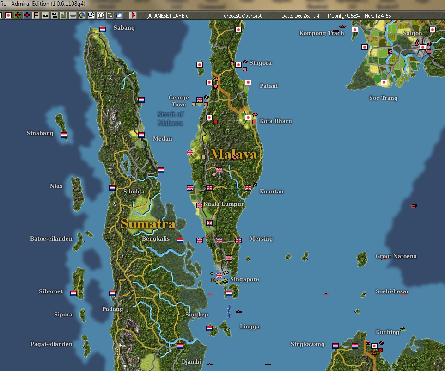Click the "Sipora" island label
This screenshot has width=445, height=371.
point(63,315)
